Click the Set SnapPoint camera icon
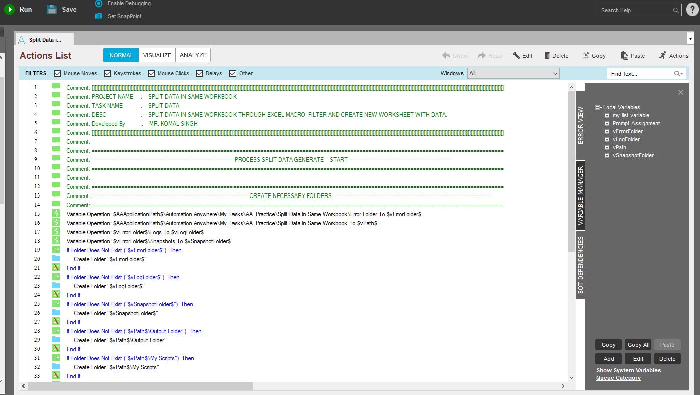The image size is (700, 395). (x=99, y=16)
